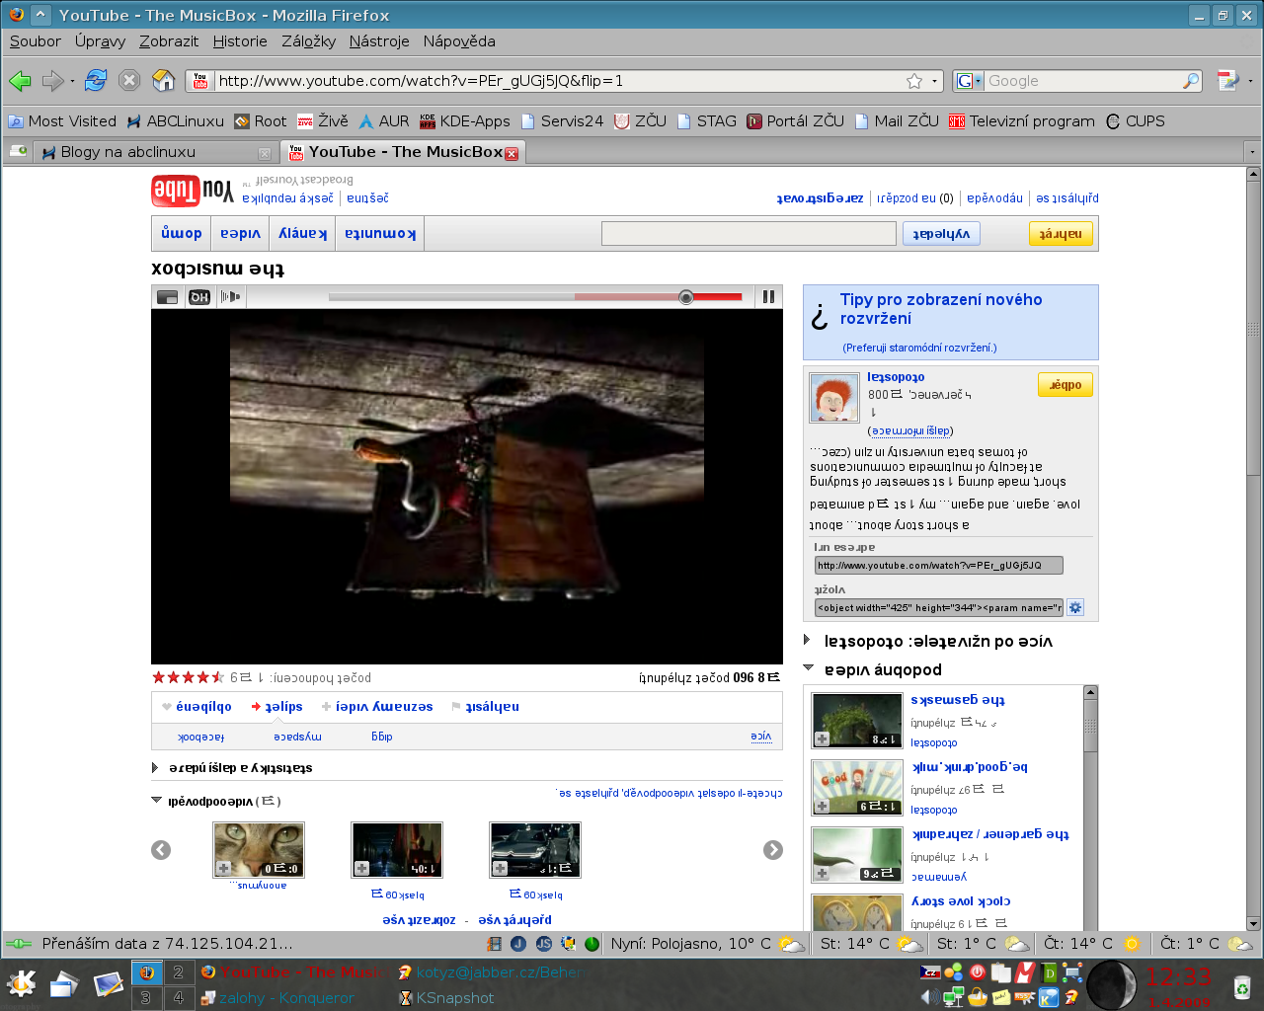
Task: Click the otodostal channel avatar
Action: [x=834, y=397]
